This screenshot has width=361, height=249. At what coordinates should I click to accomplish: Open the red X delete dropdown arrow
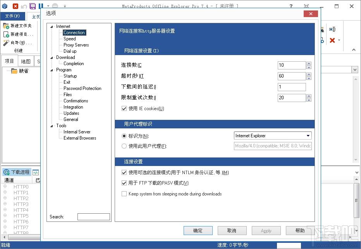click(x=339, y=40)
